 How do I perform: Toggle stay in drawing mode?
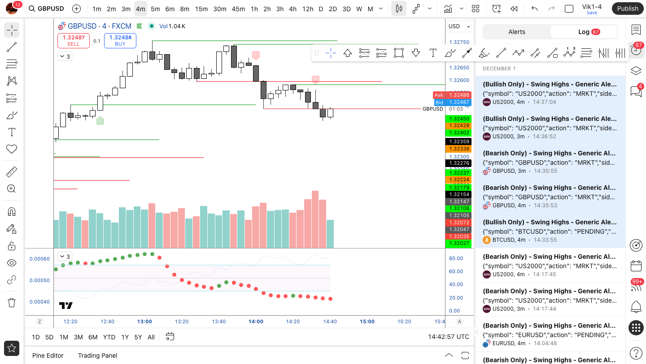coord(12,229)
